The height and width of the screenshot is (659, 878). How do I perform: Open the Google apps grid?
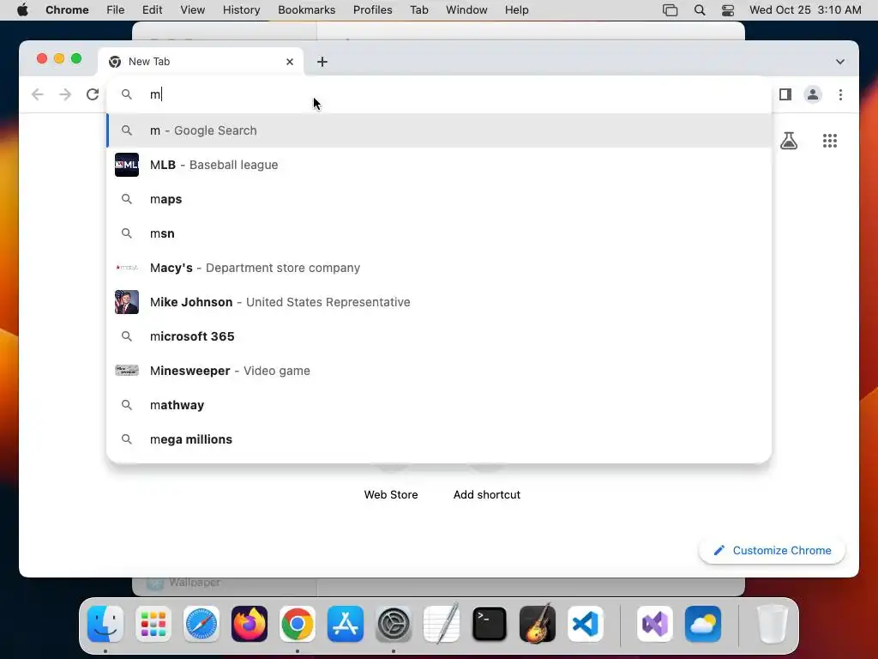[x=830, y=141]
